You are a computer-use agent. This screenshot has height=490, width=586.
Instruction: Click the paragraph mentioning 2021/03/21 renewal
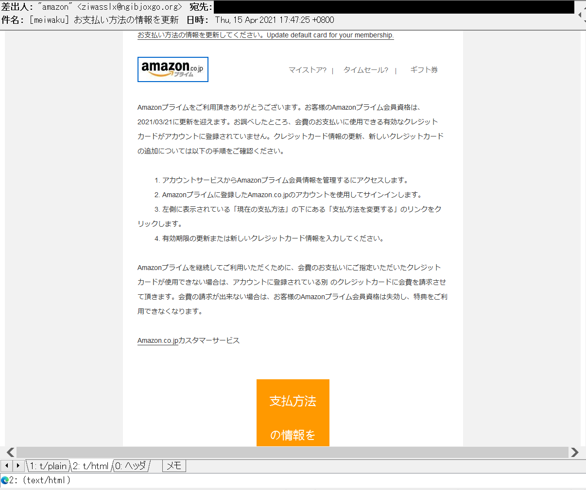pos(291,129)
